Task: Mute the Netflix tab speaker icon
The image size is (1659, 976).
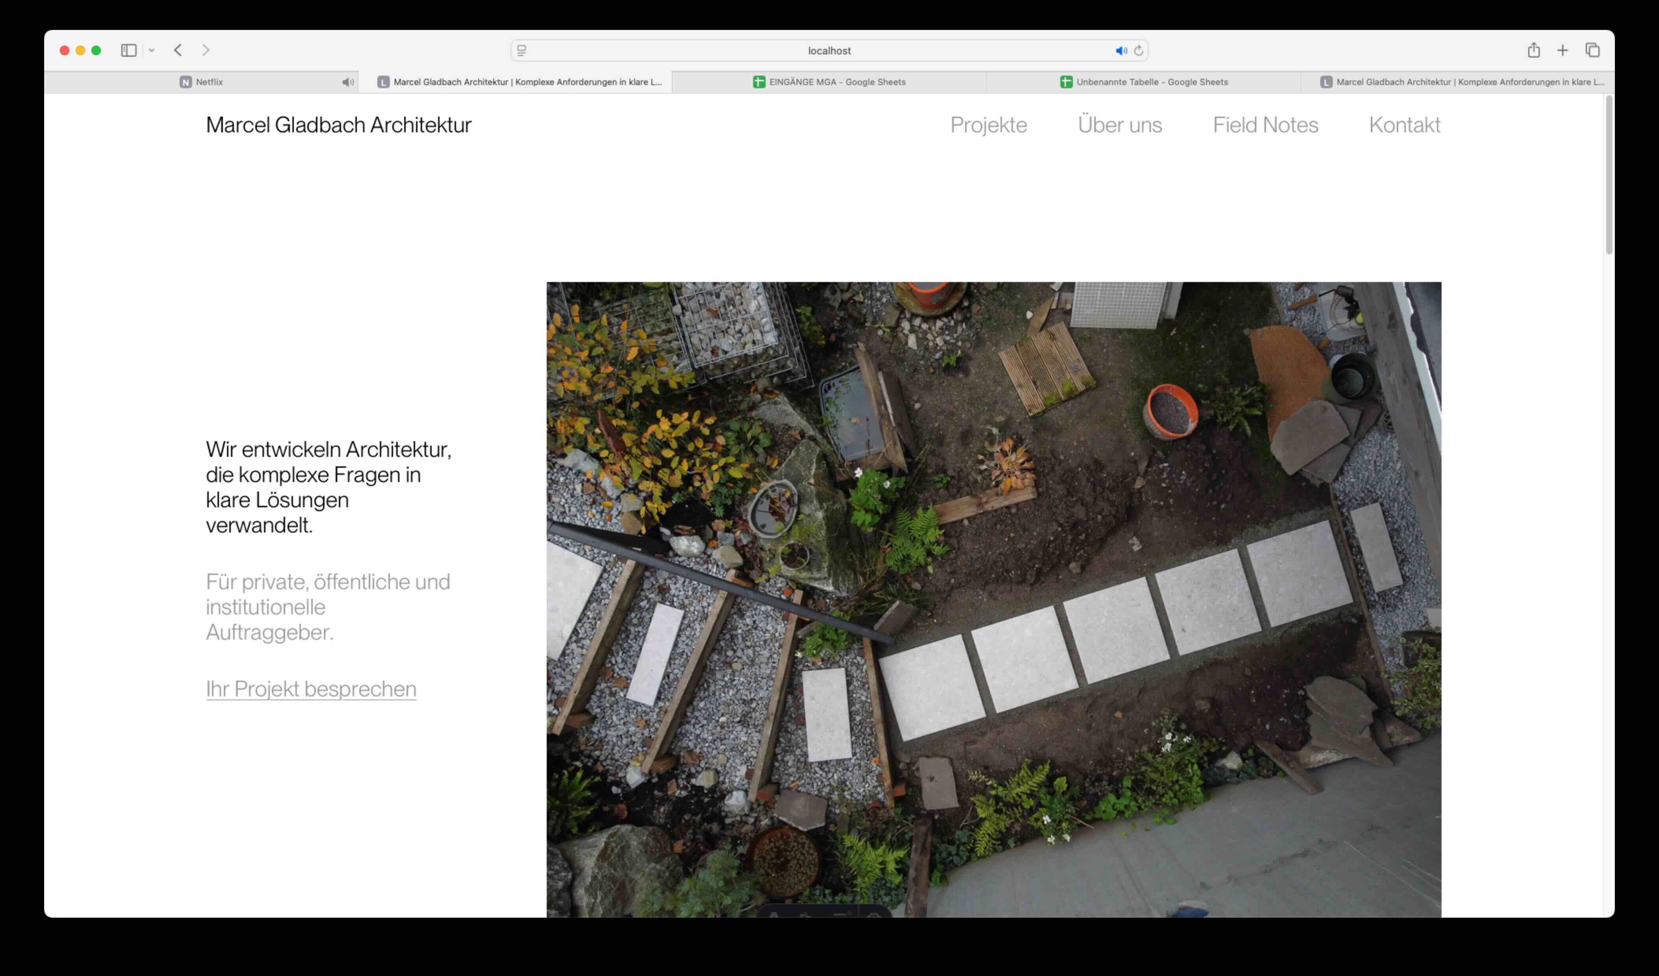Action: coord(347,82)
